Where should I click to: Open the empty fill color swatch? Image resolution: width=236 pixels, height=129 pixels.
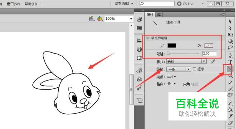(x=209, y=45)
